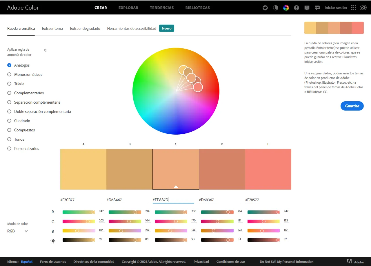Click the red-pink handle on color wheel

tap(198, 87)
